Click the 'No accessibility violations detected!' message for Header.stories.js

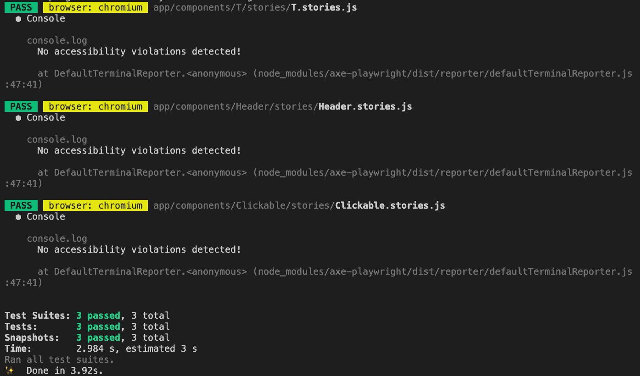point(139,150)
